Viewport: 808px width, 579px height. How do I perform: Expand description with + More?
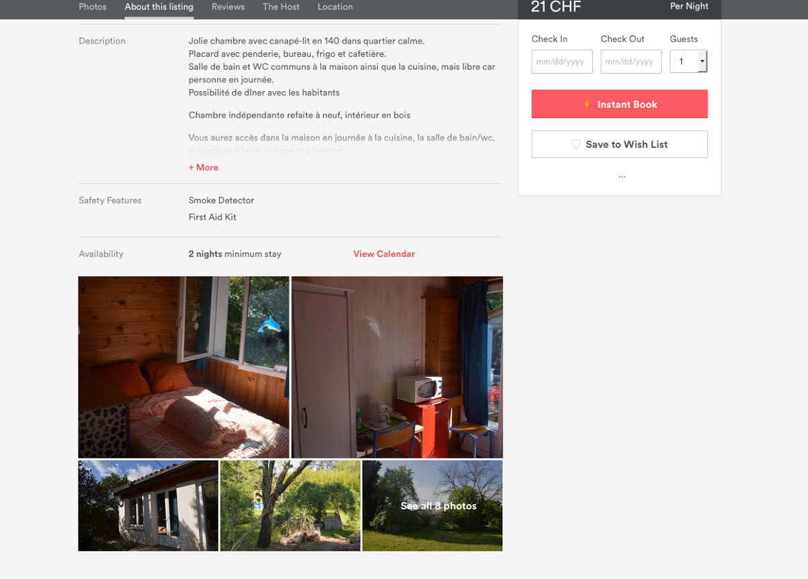[204, 167]
